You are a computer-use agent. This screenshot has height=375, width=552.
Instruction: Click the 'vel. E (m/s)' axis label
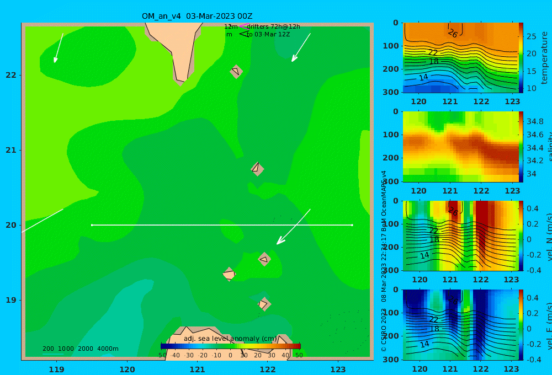[549, 326]
